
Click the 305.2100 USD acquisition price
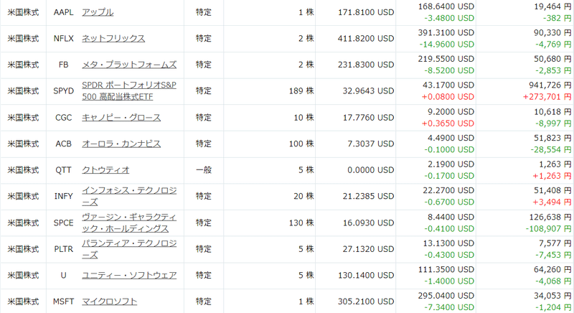(x=366, y=302)
